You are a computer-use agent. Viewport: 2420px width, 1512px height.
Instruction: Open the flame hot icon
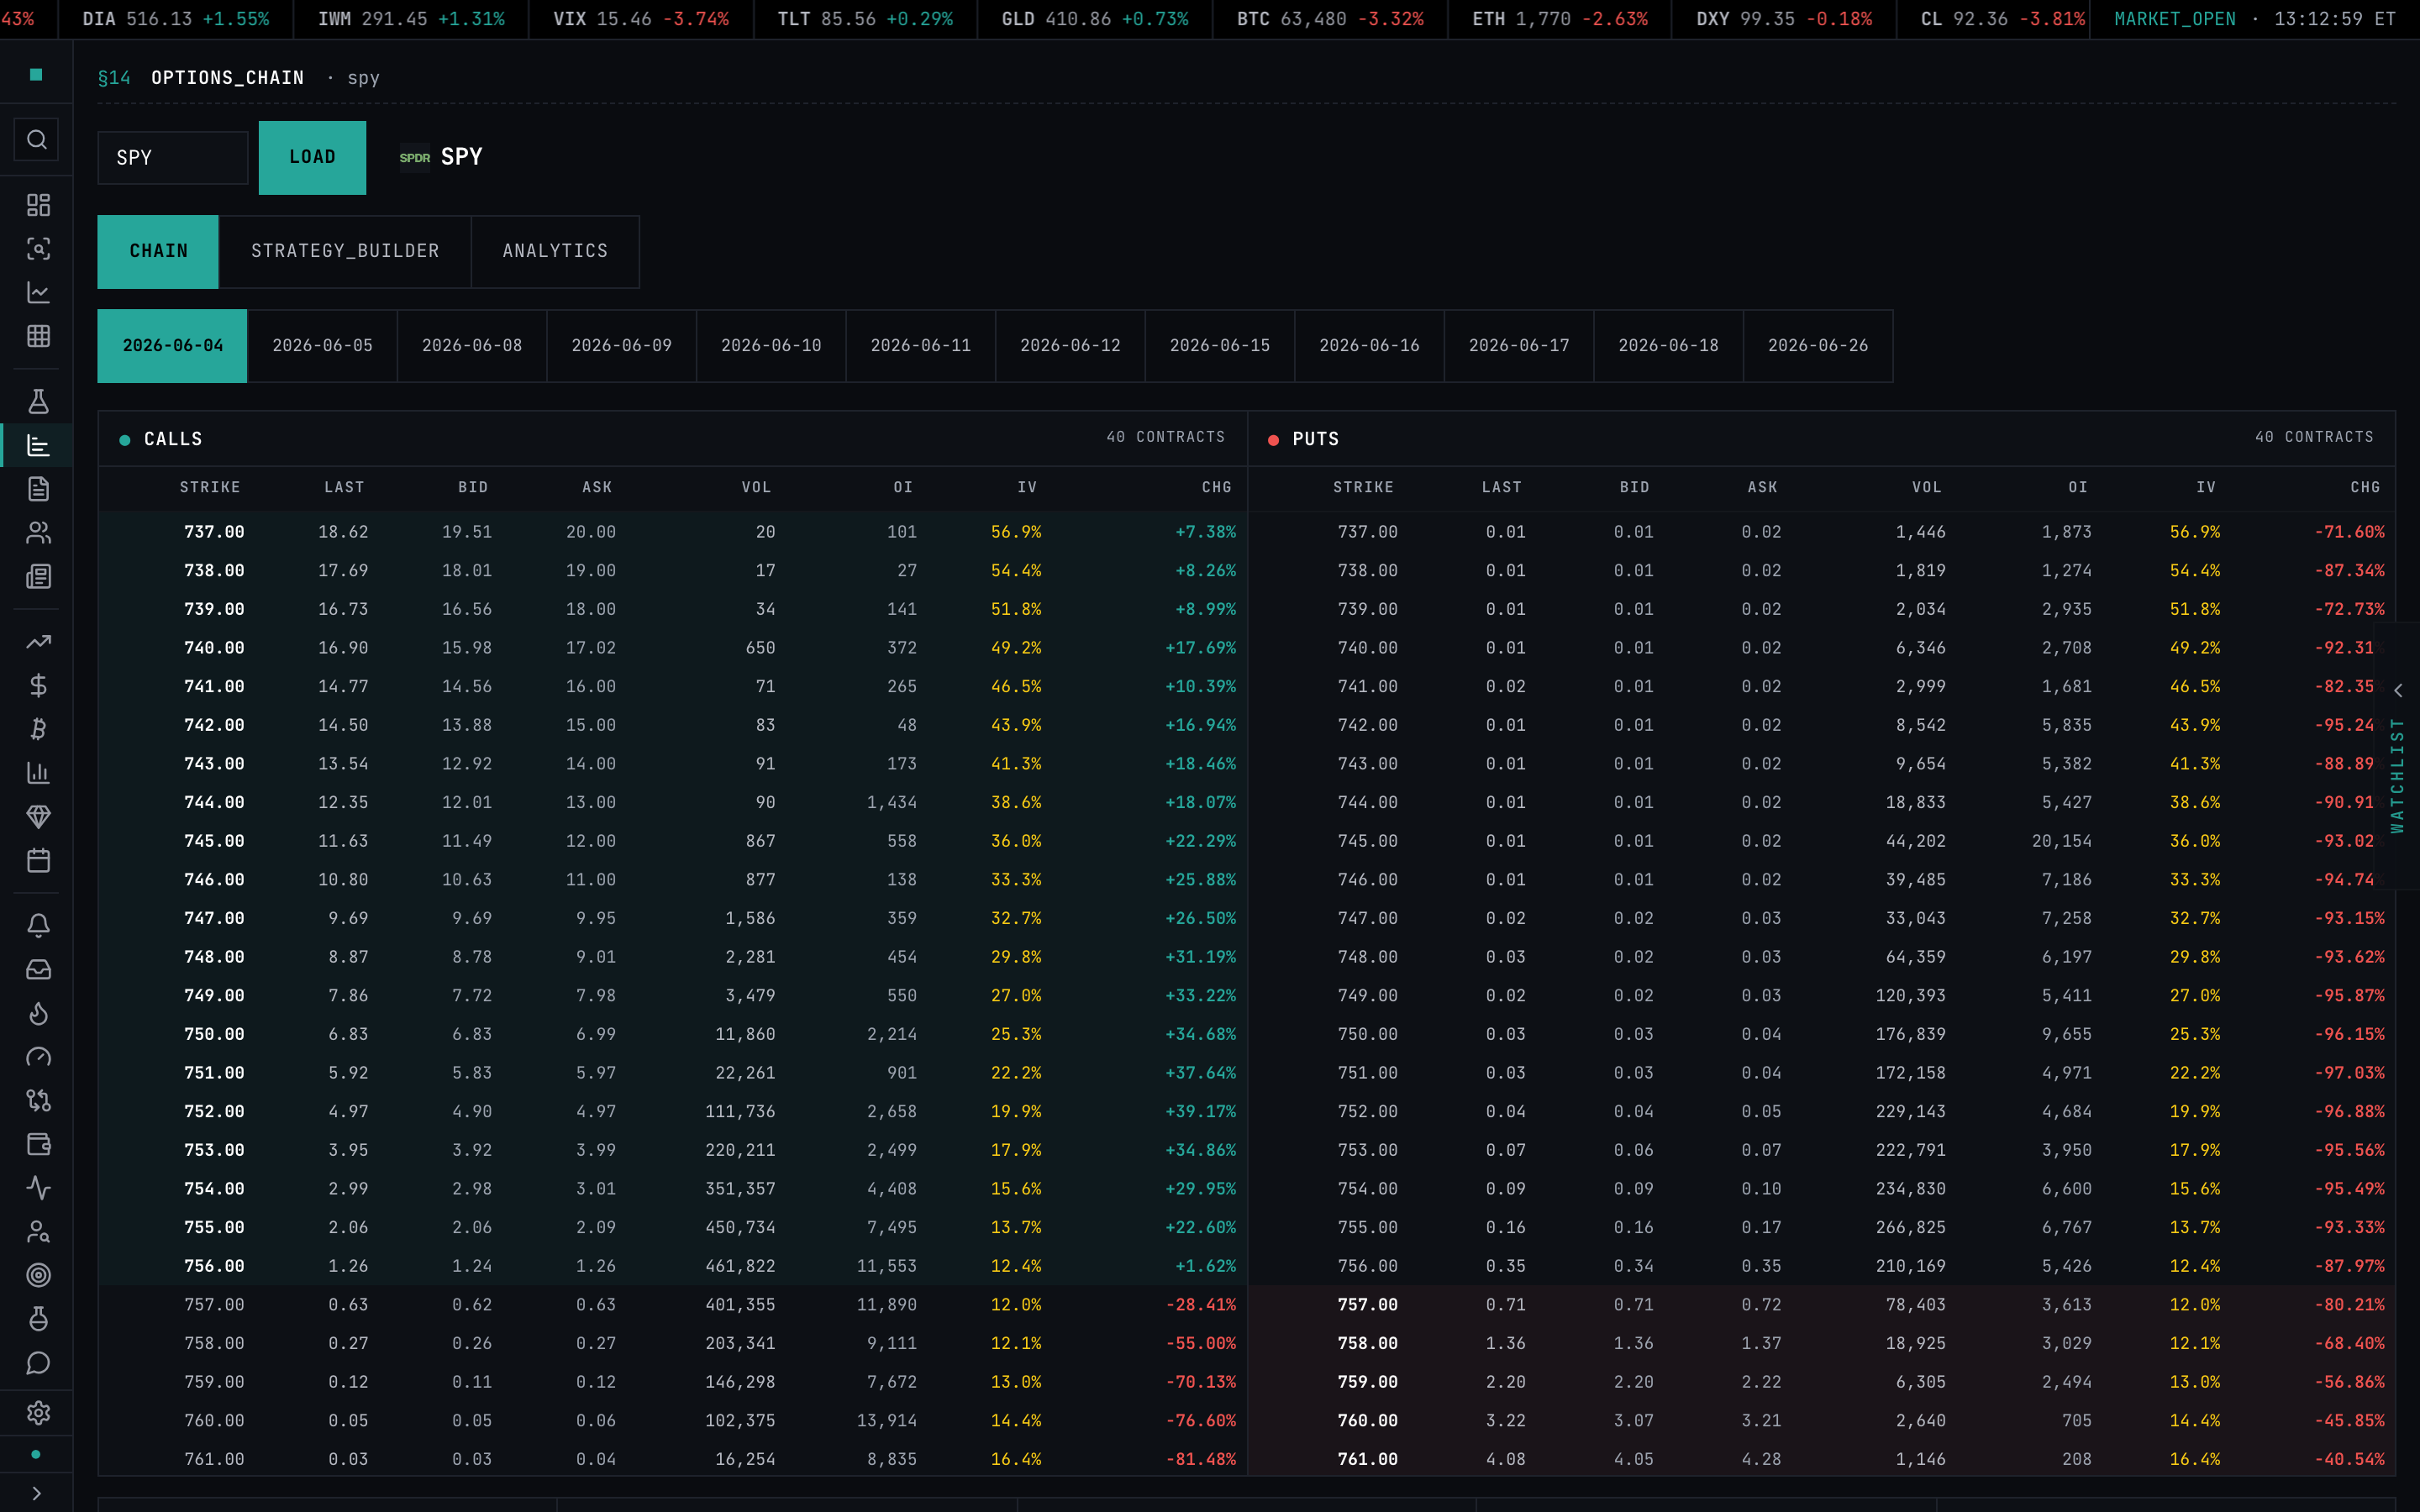coord(38,1014)
